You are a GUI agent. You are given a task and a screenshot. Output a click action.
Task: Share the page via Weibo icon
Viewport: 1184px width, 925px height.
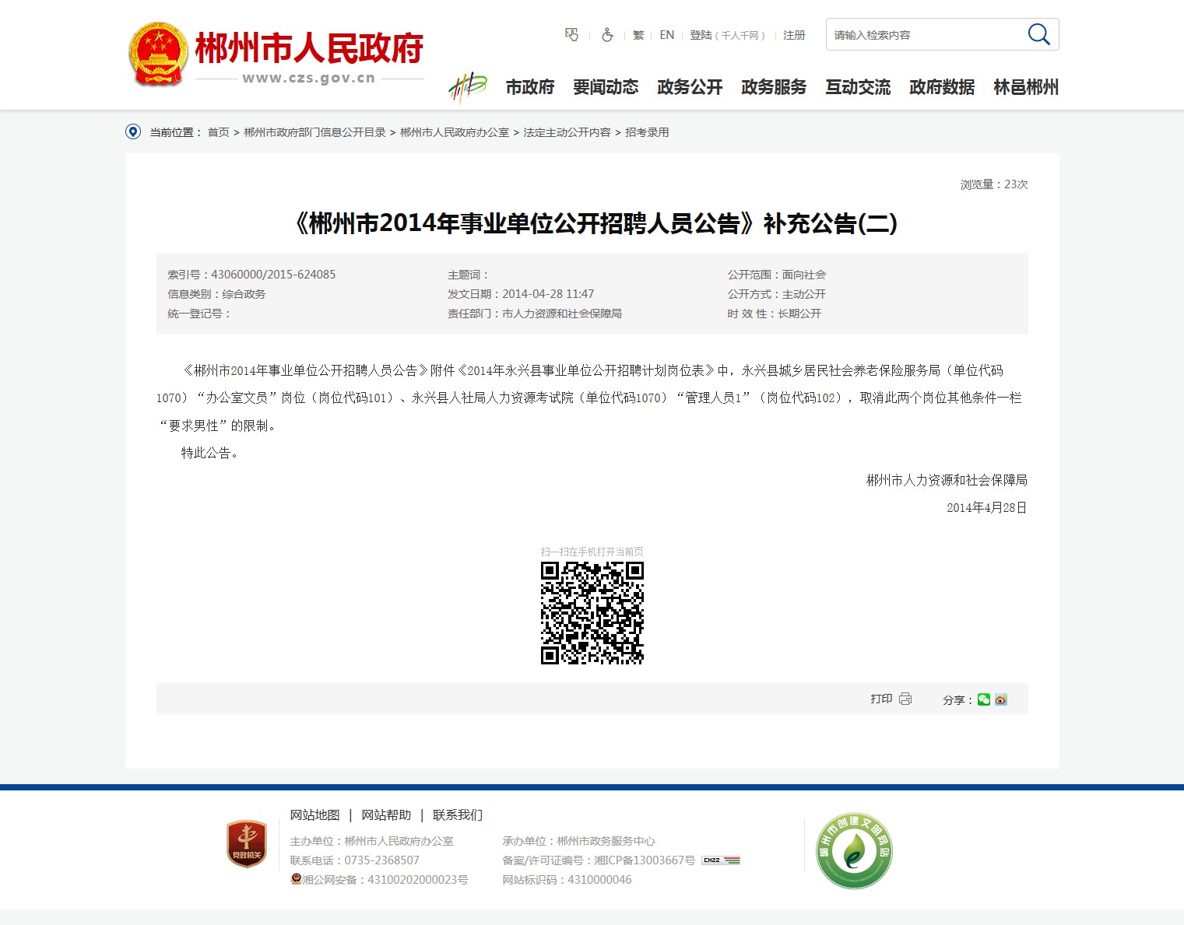[x=1001, y=699]
